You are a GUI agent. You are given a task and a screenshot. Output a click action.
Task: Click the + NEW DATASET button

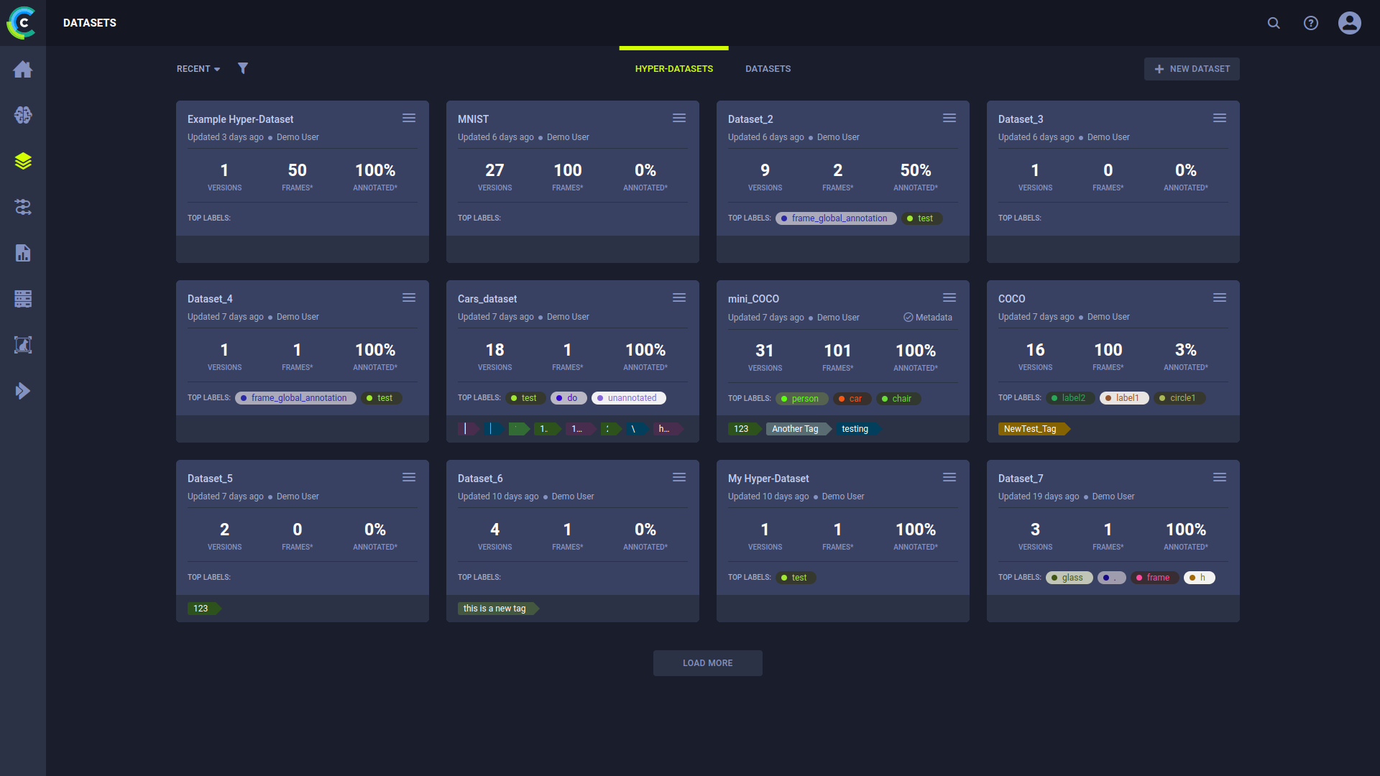[1192, 68]
